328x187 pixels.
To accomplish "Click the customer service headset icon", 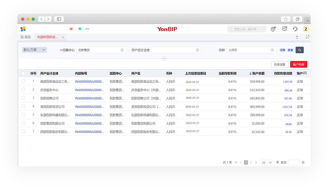I will pyautogui.click(x=295, y=29).
